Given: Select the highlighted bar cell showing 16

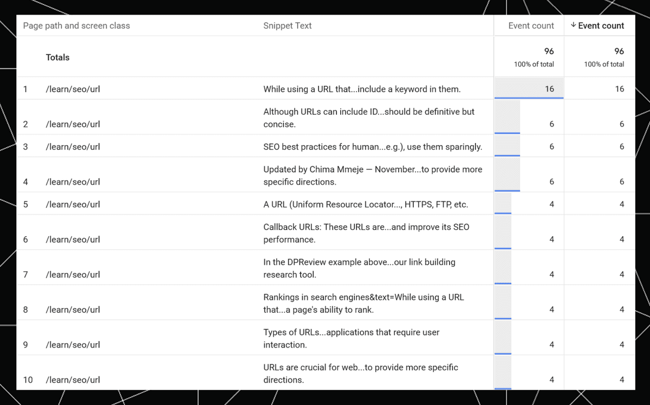Looking at the screenshot, I should click(529, 89).
